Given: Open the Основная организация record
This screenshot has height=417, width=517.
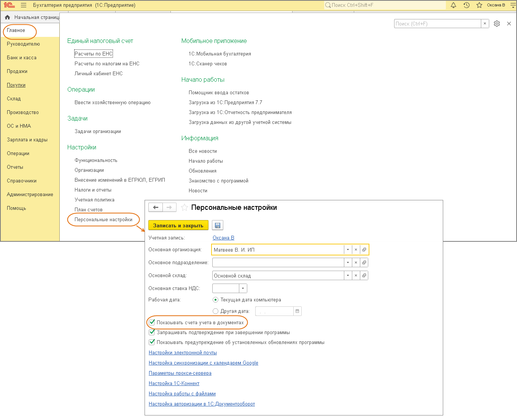Looking at the screenshot, I should (x=364, y=250).
